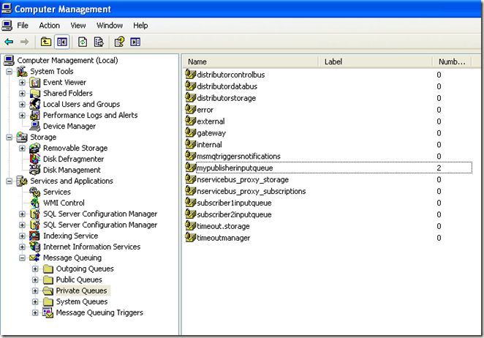Click the WMI Control icon
This screenshot has height=338, width=484.
(x=35, y=203)
